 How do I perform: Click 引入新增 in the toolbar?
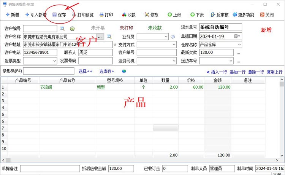coord(36,15)
